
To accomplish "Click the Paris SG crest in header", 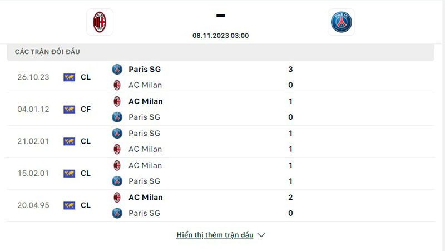I will click(x=341, y=22).
